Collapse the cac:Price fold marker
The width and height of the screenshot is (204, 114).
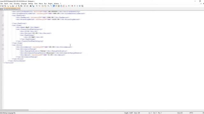pyautogui.click(x=3, y=45)
